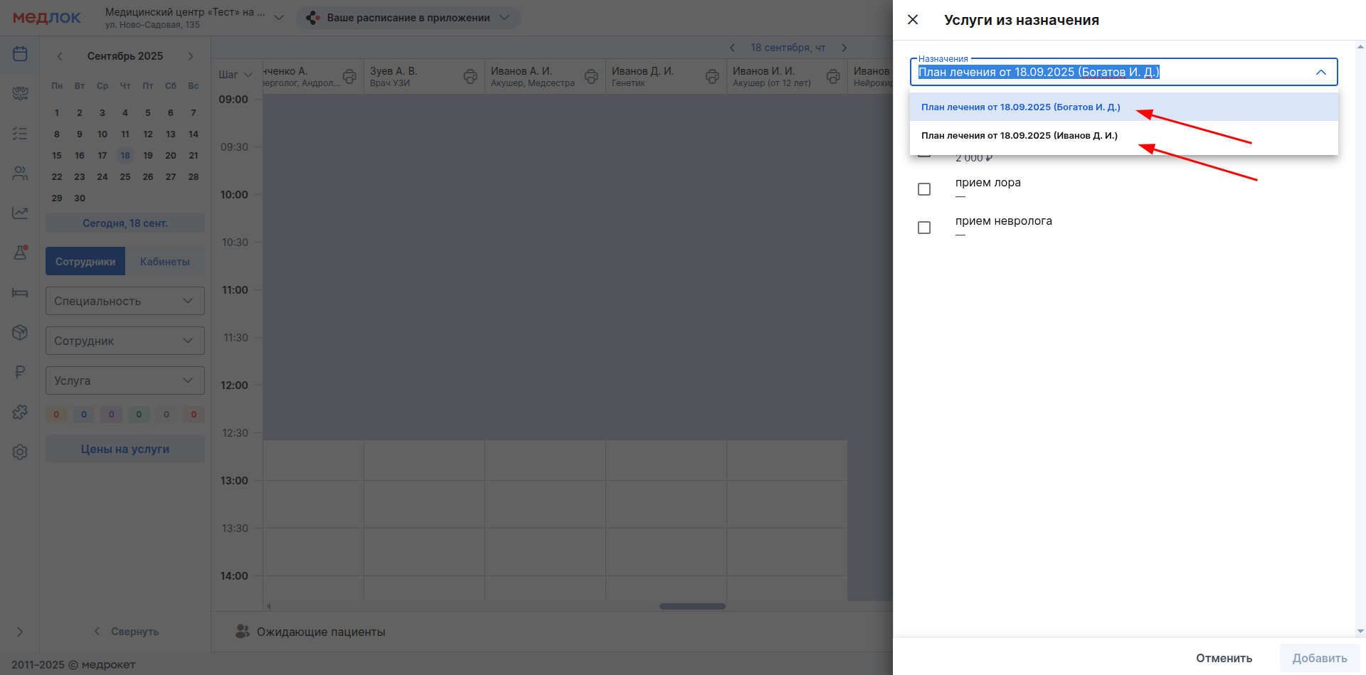Open the ruble finance sidebar icon

coord(20,372)
